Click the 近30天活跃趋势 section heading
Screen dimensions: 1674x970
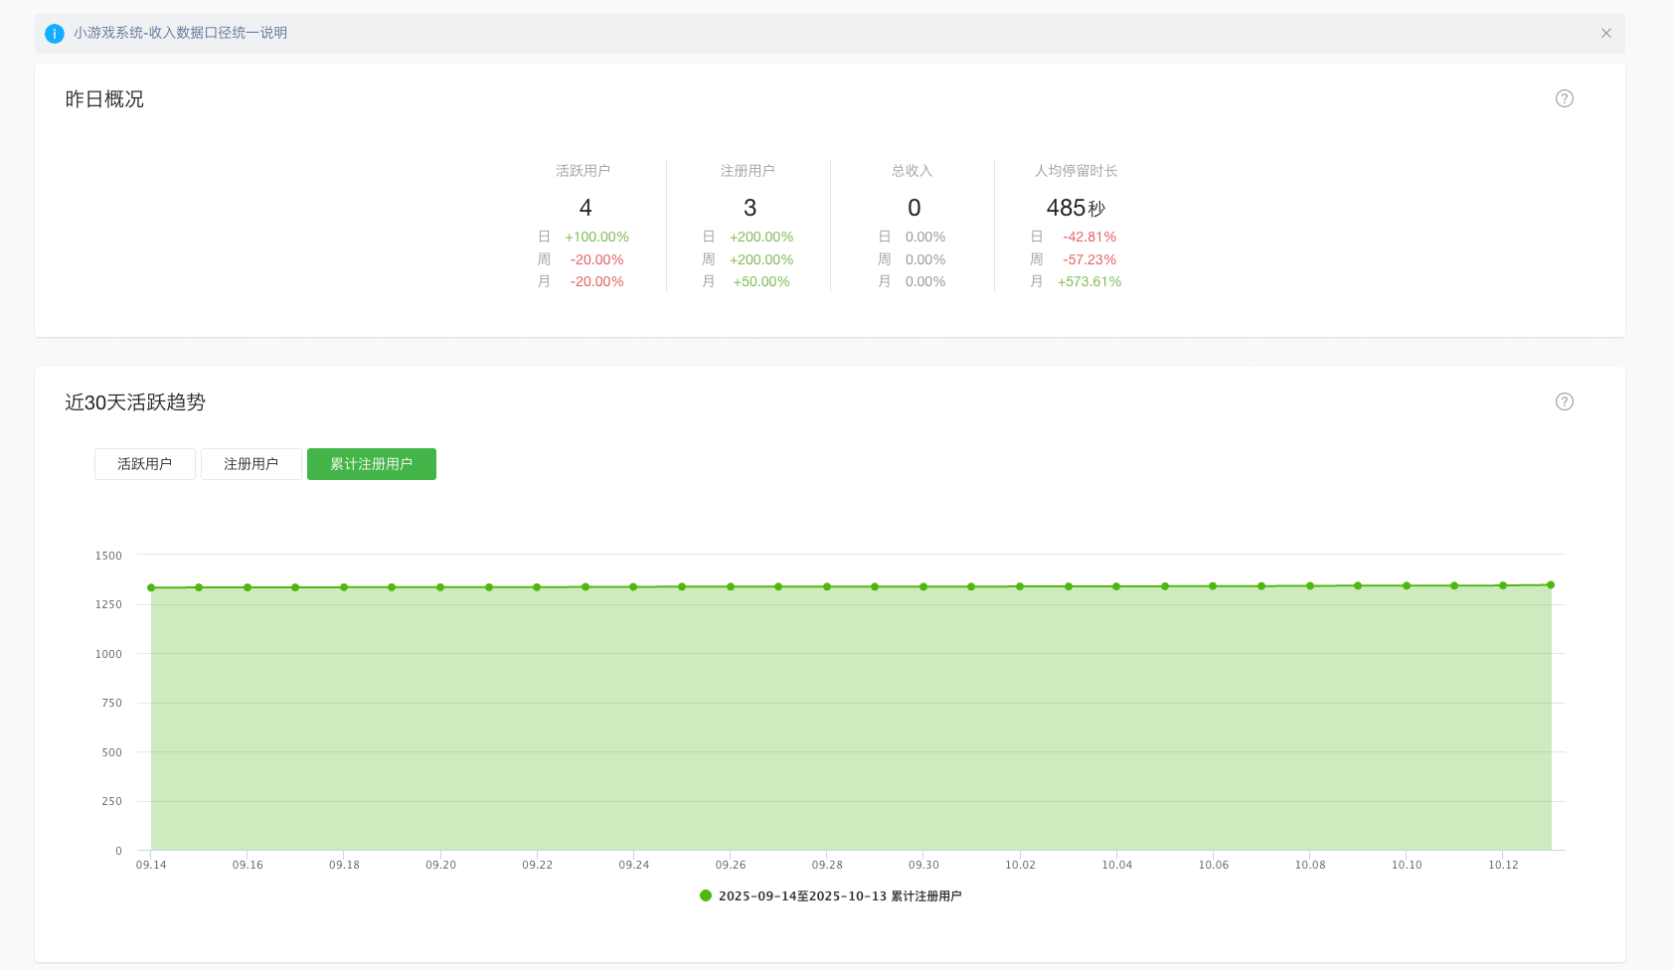(135, 403)
